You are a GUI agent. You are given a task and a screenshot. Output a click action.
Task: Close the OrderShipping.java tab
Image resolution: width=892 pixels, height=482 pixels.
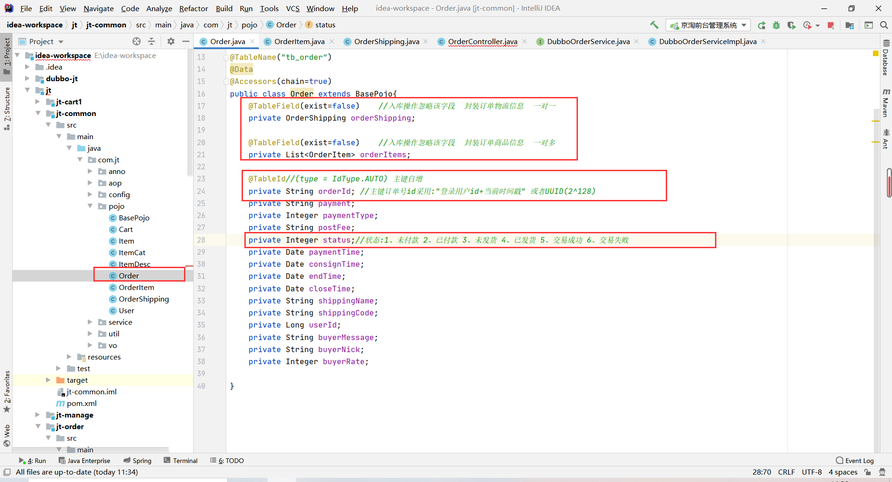426,41
